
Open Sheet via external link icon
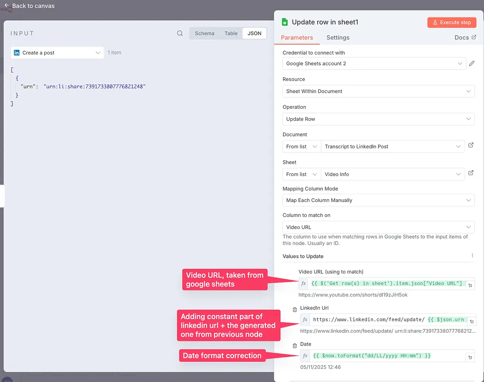click(471, 173)
